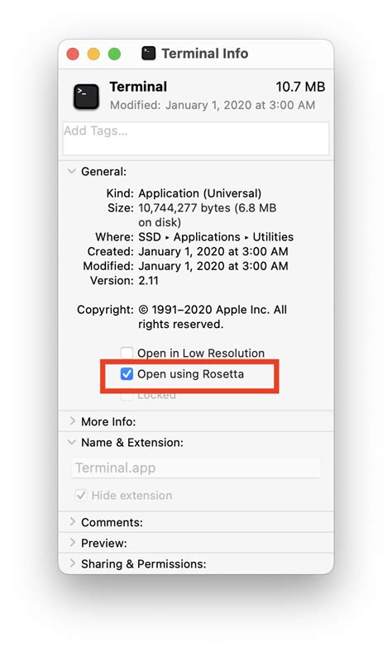Screen dimensions: 392x651
Task: Select the large Terminal app icon
Action: [x=86, y=97]
